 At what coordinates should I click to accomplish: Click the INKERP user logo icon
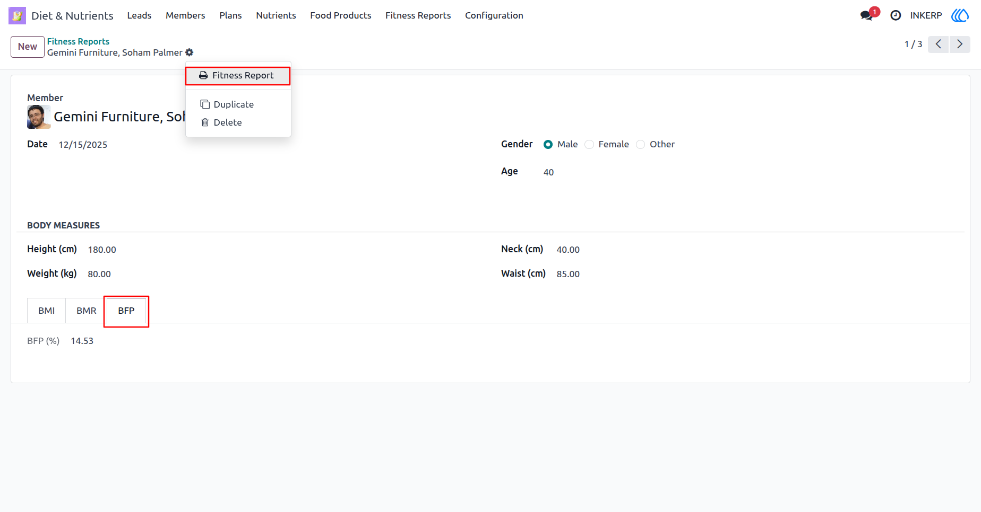point(960,15)
